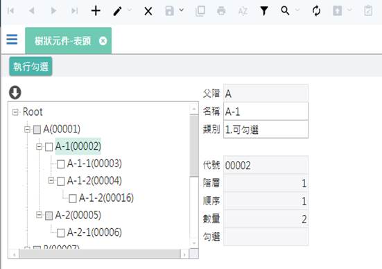Select tree item A-1(00002)

pyautogui.click(x=78, y=146)
